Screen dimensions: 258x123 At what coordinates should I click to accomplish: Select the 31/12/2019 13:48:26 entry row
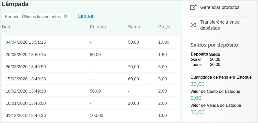[x=91, y=115]
